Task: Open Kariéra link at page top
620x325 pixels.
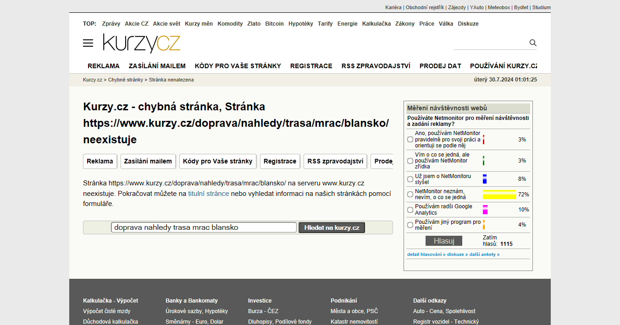Action: (393, 7)
